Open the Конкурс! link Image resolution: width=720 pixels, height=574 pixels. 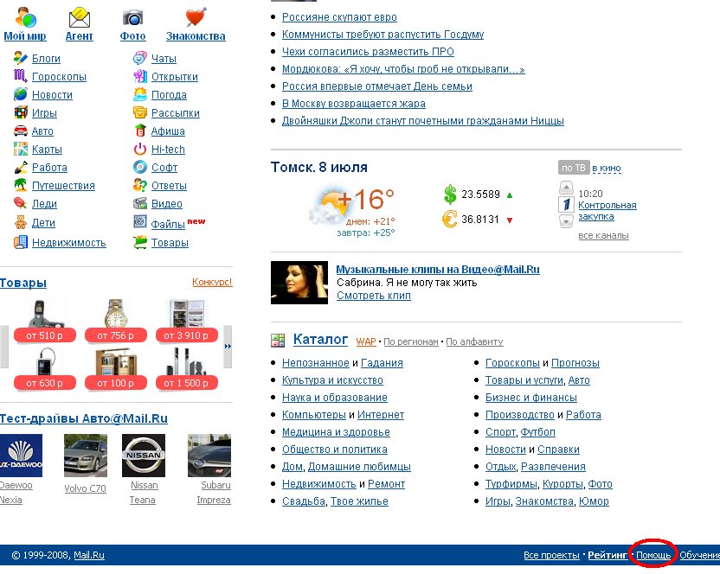point(212,282)
